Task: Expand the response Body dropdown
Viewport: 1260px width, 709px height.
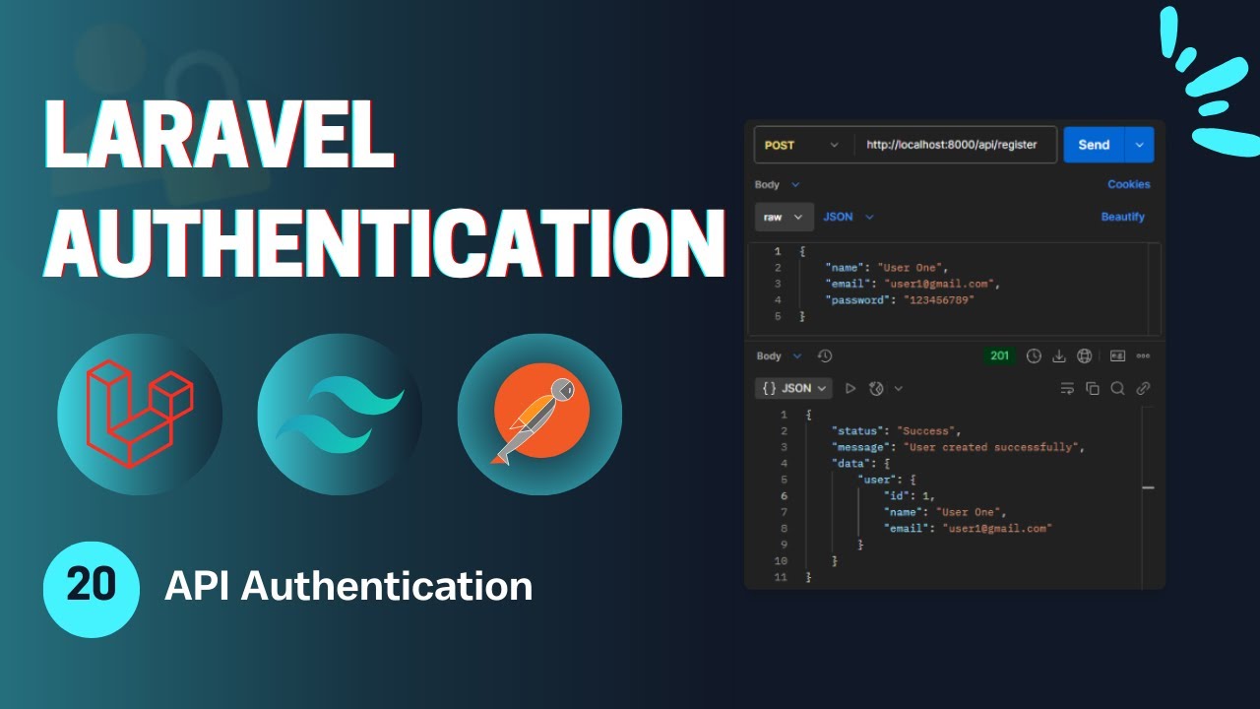Action: (779, 356)
